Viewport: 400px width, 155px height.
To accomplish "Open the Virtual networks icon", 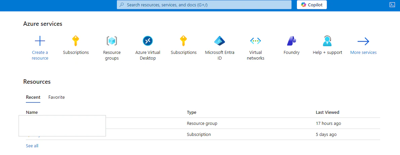I will [255, 41].
